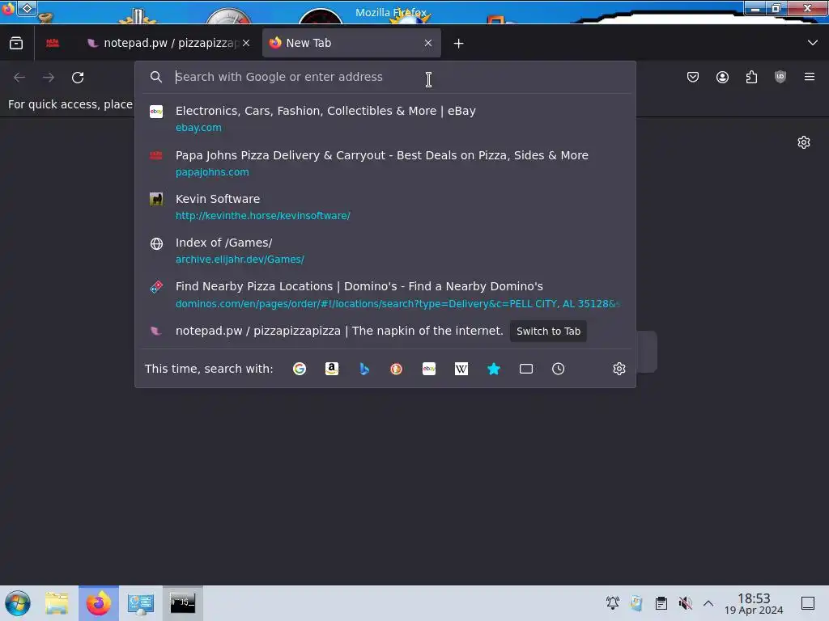This screenshot has width=829, height=621.
Task: Open notifications bell in system tray
Action: [613, 603]
